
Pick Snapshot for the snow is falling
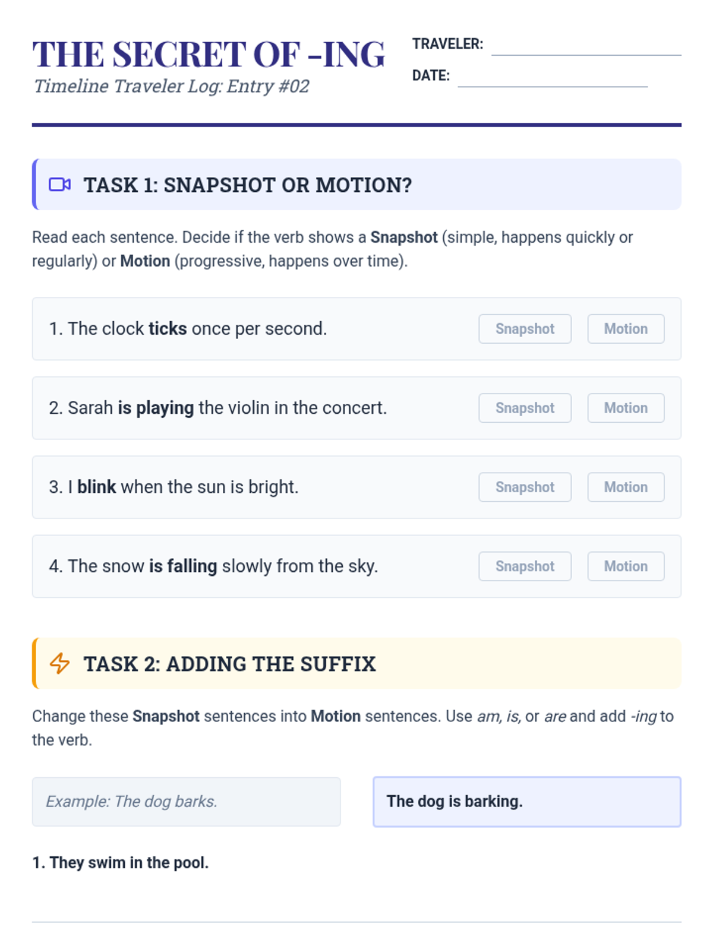525,566
